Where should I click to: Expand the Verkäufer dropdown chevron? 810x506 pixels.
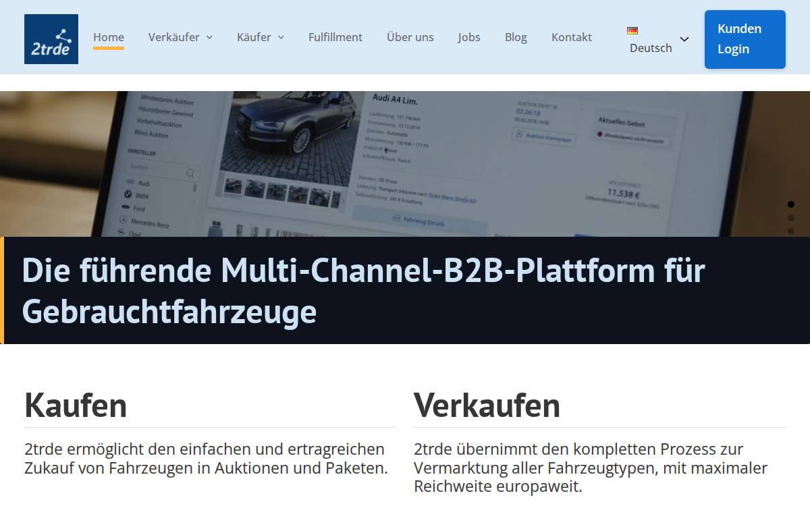209,37
